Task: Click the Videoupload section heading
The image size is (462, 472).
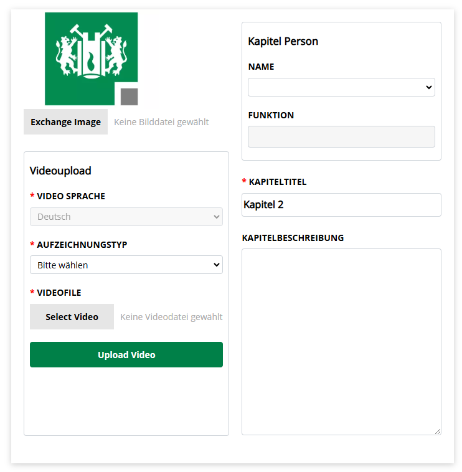Action: (60, 171)
